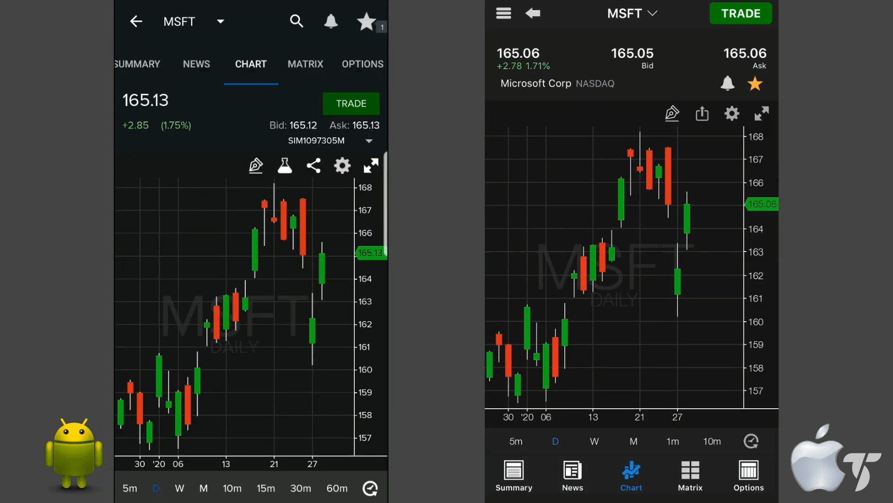
Task: Expand MSFT symbol dropdown in Android header
Action: (220, 22)
